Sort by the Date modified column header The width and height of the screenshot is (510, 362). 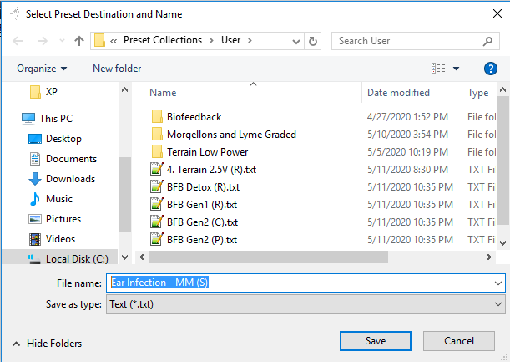398,93
